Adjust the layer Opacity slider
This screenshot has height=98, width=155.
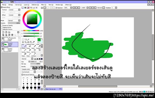[14, 23]
